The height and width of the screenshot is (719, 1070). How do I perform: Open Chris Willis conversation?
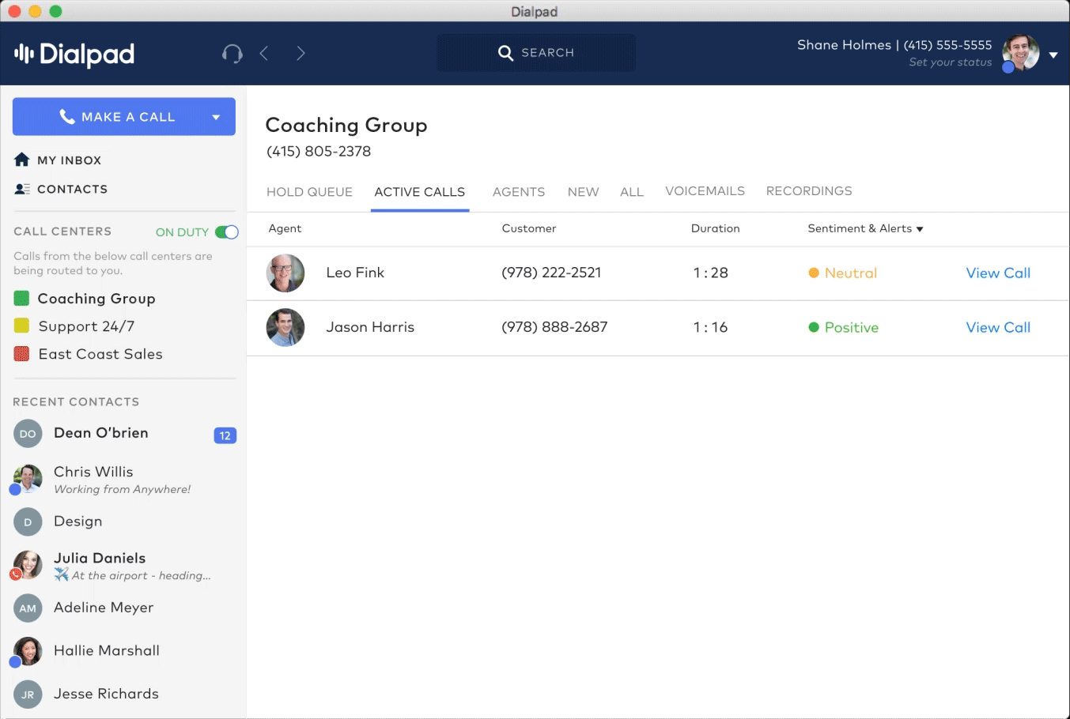click(x=93, y=472)
